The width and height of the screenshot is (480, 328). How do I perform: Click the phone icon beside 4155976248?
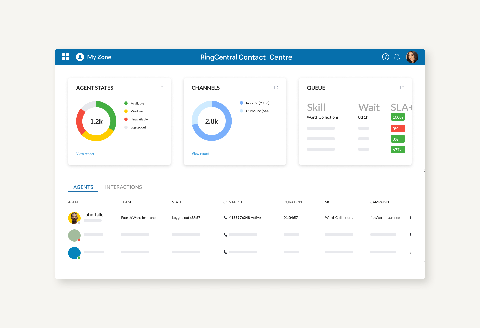225,217
